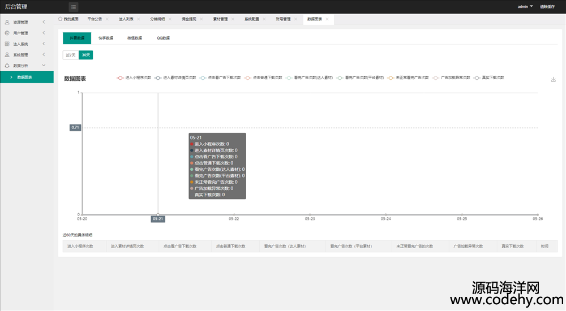Click the 达人系统 grid icon in sidebar
The height and width of the screenshot is (311, 566).
pyautogui.click(x=7, y=44)
